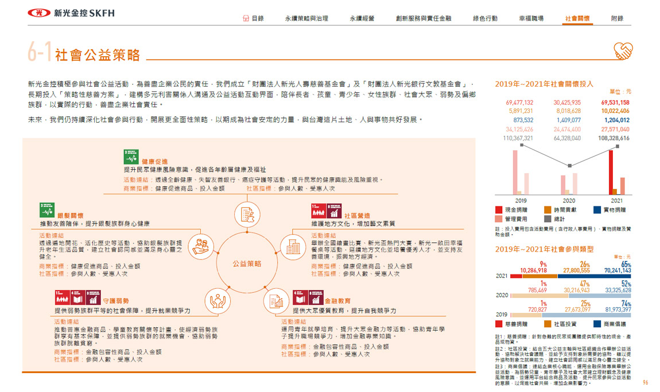Click the building icon for 社區營造

(x=294, y=246)
